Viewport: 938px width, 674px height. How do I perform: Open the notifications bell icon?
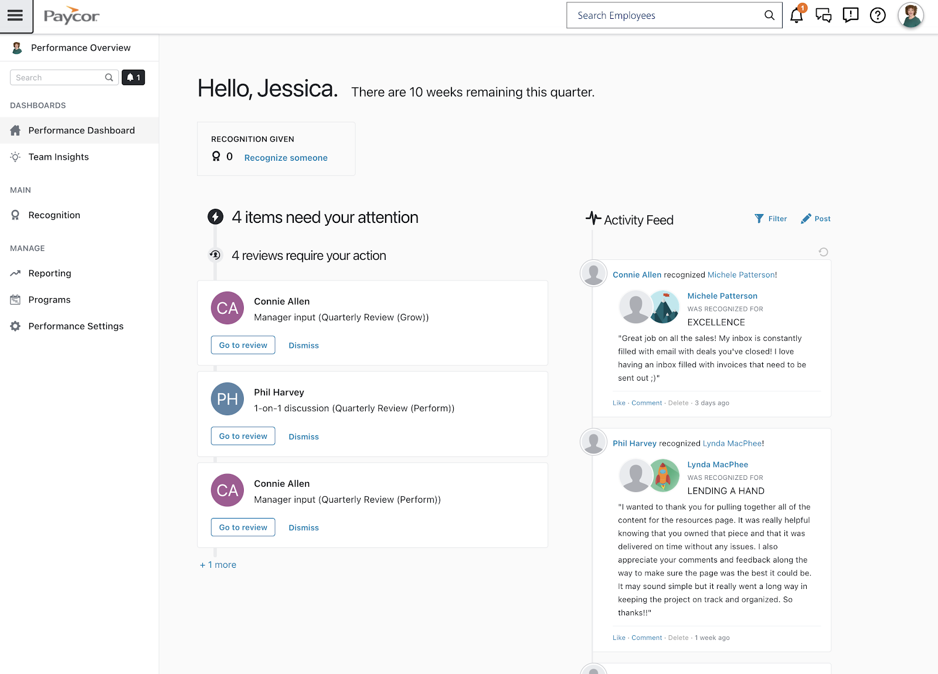(x=796, y=15)
